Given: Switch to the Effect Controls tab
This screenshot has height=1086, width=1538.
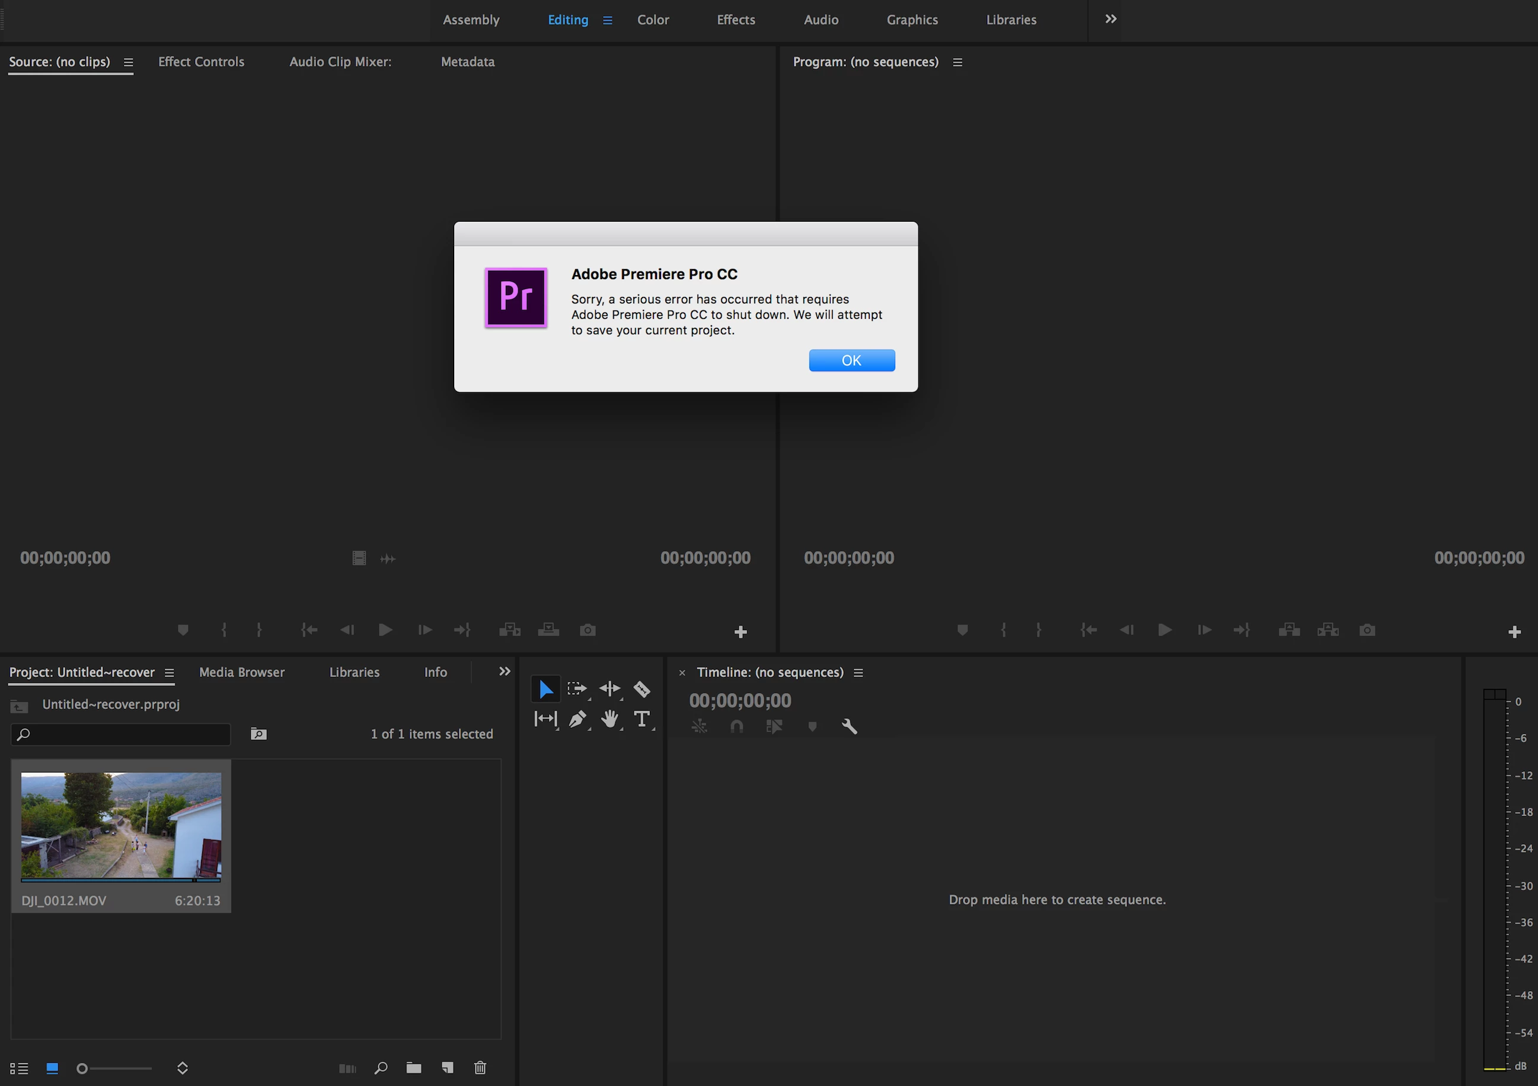Looking at the screenshot, I should 201,62.
